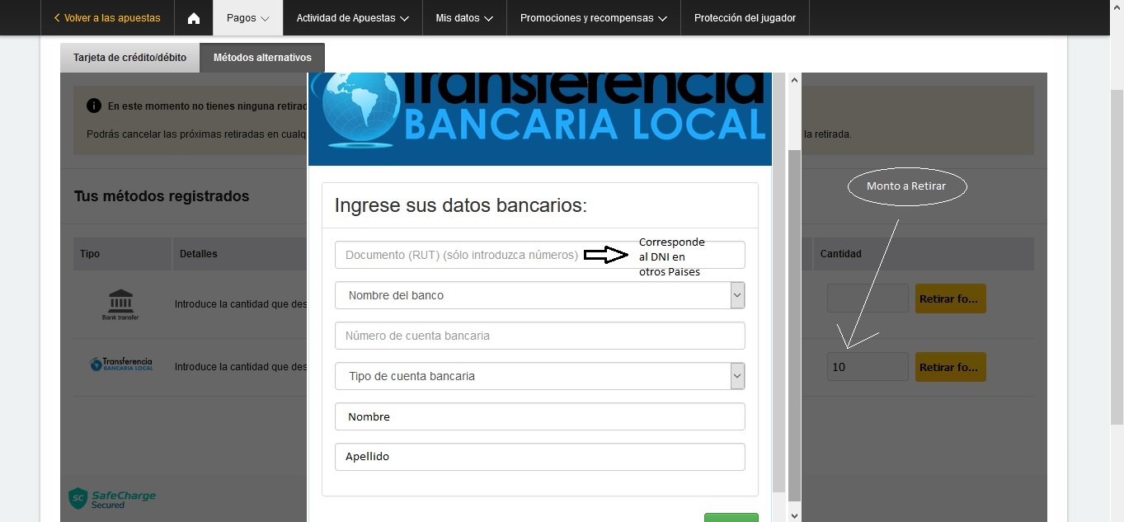Click Retirar fondos button in Bank transfer row
This screenshot has height=522, width=1124.
point(951,299)
